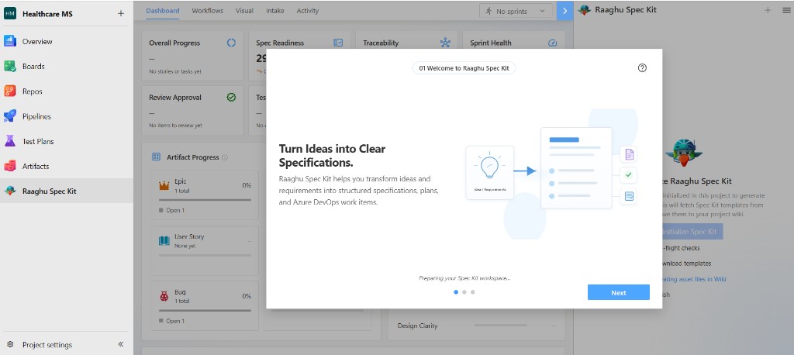
Task: Open the No sprints dropdown
Action: tap(516, 11)
